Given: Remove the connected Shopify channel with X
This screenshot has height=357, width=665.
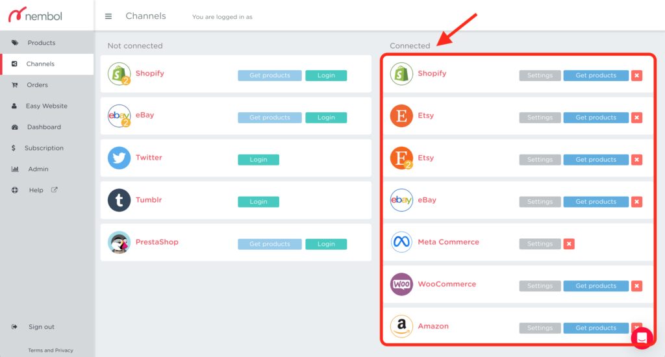Looking at the screenshot, I should tap(636, 75).
